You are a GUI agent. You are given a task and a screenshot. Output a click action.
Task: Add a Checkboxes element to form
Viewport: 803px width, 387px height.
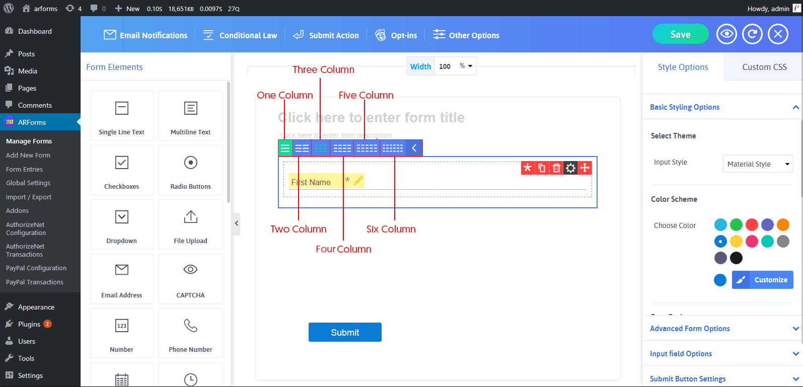[121, 170]
